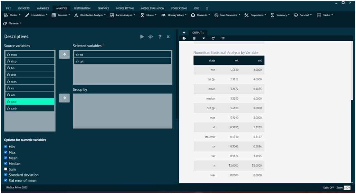Select the mpg variable in Source variables
Screen dimensions: 356x194
tap(30, 55)
